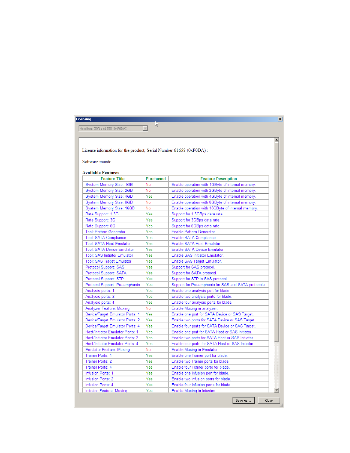The image size is (350, 453).
Task: Select 'System Memory Size: 1GB' row
Action: click(x=176, y=185)
